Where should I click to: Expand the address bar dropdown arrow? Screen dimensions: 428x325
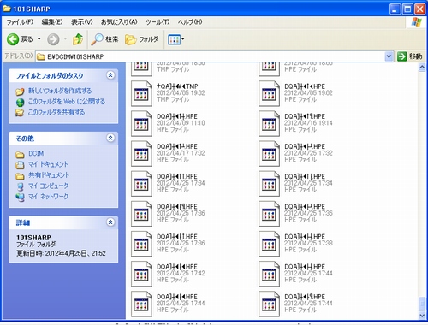pos(389,56)
